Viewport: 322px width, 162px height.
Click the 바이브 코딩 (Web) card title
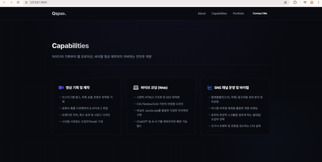(154, 88)
